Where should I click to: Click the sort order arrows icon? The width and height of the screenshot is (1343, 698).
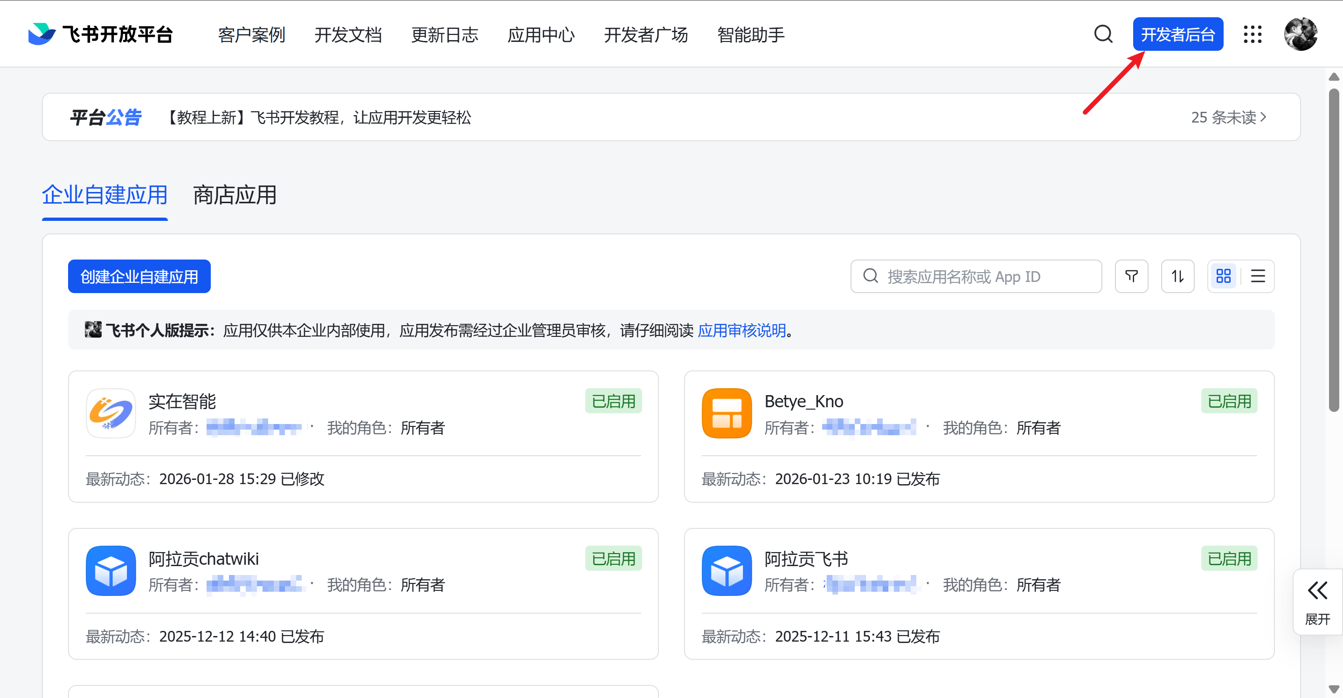pos(1177,276)
